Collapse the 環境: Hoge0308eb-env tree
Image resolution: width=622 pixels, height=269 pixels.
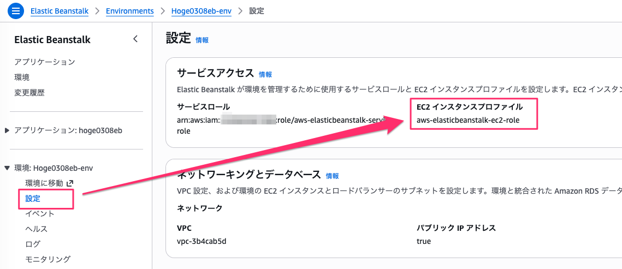(x=7, y=168)
